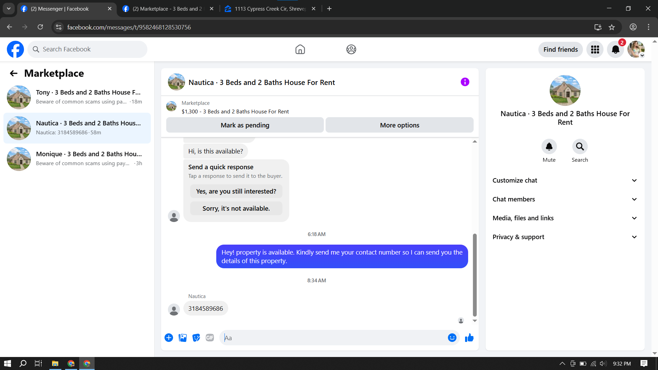
Task: Click the thumbs-up like send icon
Action: [x=469, y=338]
